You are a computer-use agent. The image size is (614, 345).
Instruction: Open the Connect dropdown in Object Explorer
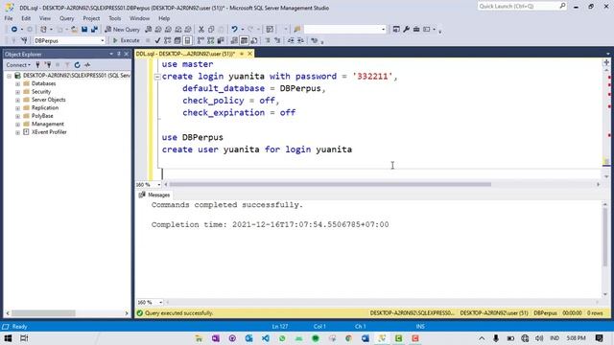click(x=18, y=65)
